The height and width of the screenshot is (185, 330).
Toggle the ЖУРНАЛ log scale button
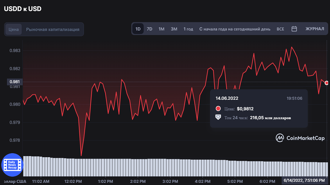pos(315,29)
